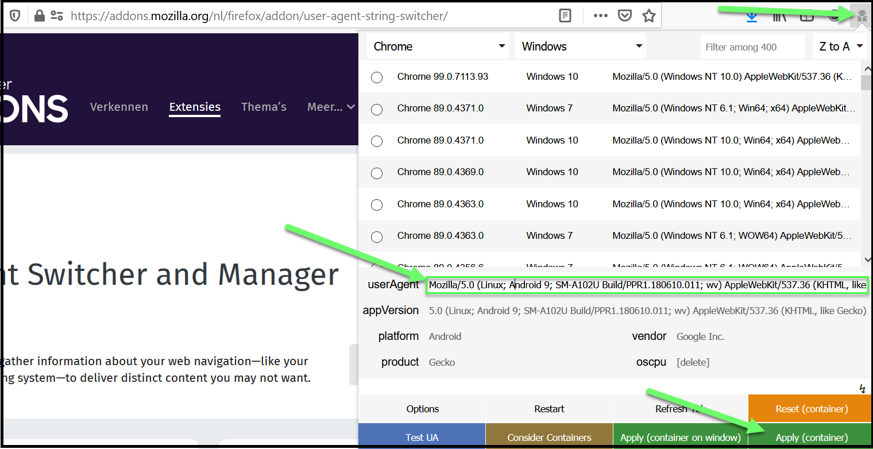Select Chrome 89.0.4371.0 Windows 7 radio button
Image resolution: width=873 pixels, height=449 pixels.
[x=377, y=109]
